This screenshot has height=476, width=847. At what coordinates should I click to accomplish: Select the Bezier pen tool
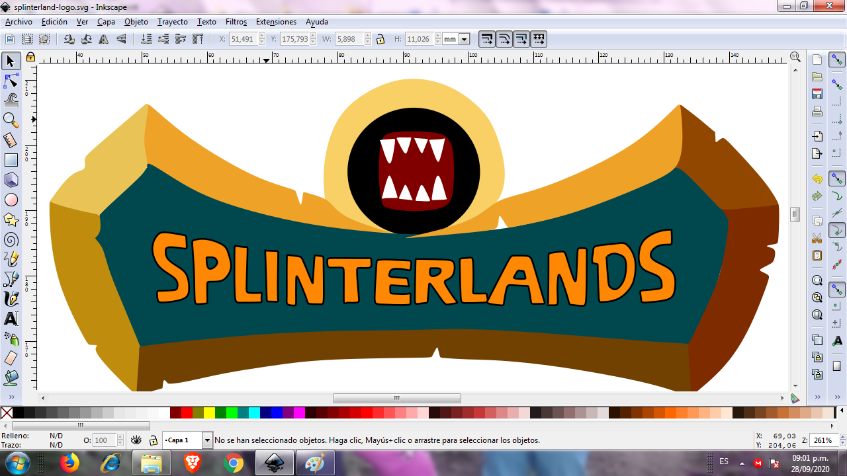point(11,279)
